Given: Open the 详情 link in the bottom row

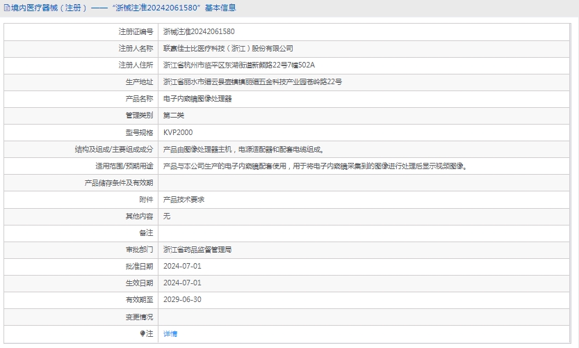Looking at the screenshot, I should (x=170, y=333).
